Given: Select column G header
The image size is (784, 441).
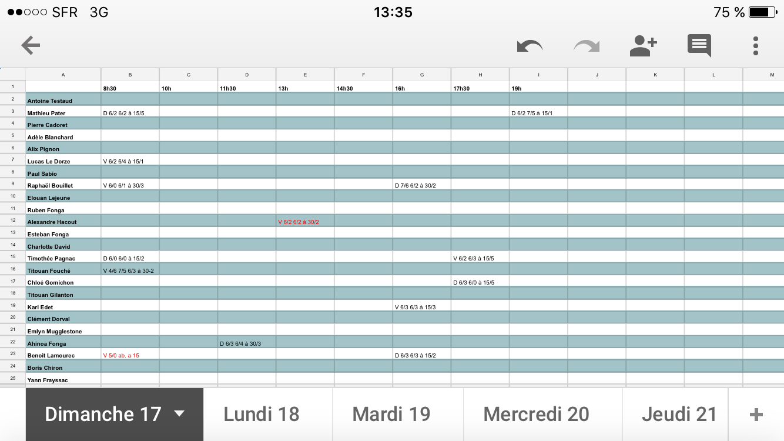Looking at the screenshot, I should (422, 75).
